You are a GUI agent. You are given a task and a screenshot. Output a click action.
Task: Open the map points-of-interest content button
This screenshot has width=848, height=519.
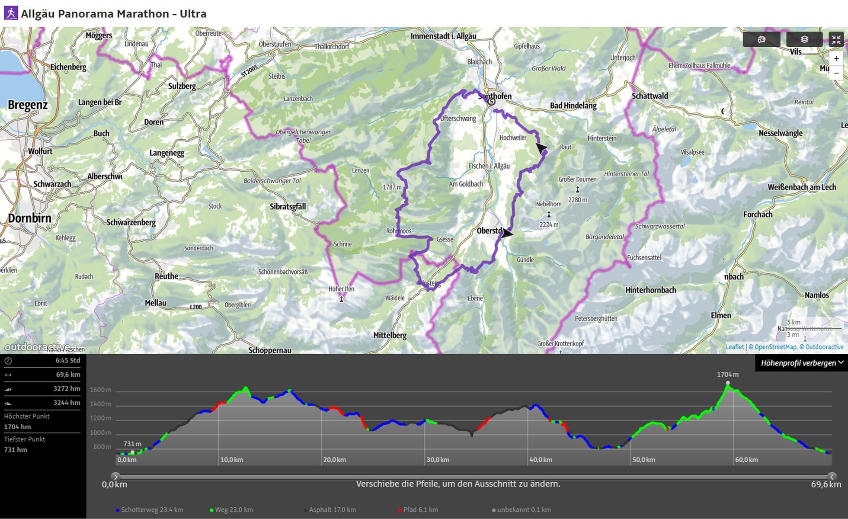click(762, 39)
